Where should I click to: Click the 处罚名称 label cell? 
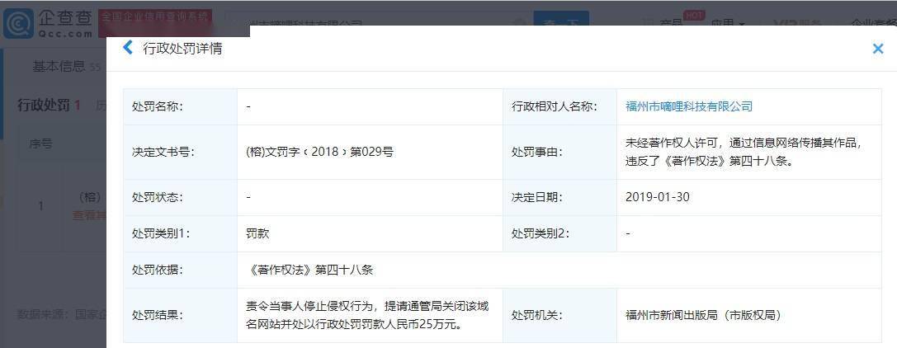click(x=180, y=106)
